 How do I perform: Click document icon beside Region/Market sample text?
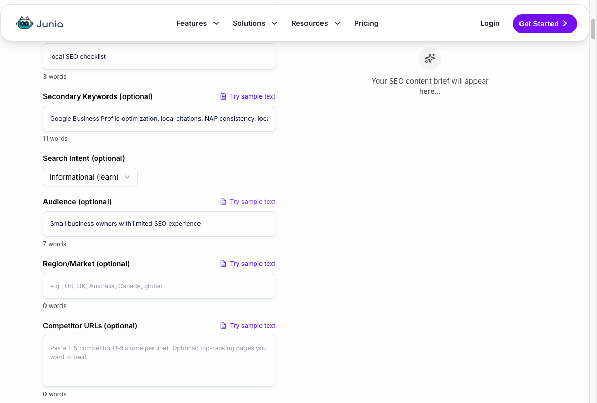223,264
